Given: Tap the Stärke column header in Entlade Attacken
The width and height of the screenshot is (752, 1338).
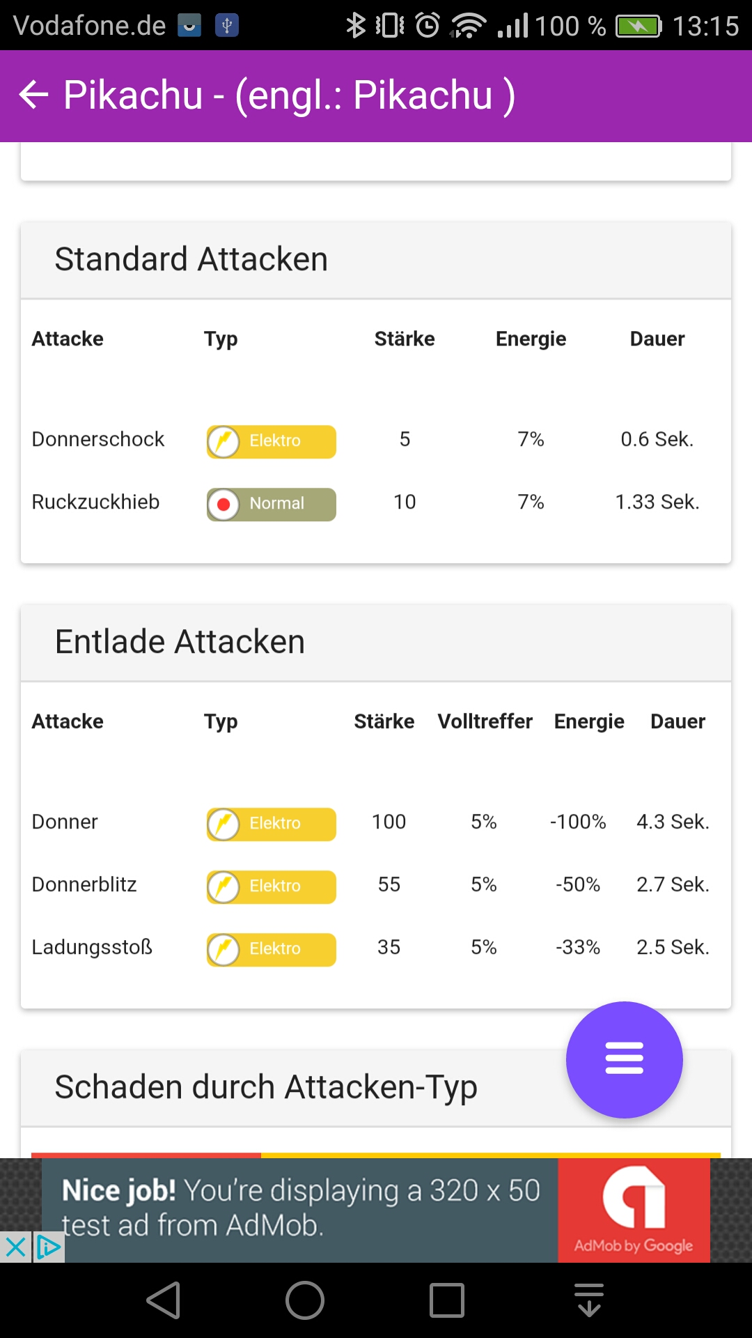Looking at the screenshot, I should click(384, 721).
